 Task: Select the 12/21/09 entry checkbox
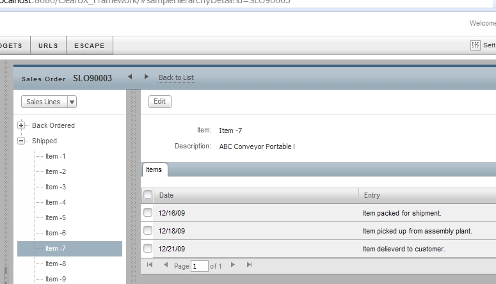pos(148,249)
